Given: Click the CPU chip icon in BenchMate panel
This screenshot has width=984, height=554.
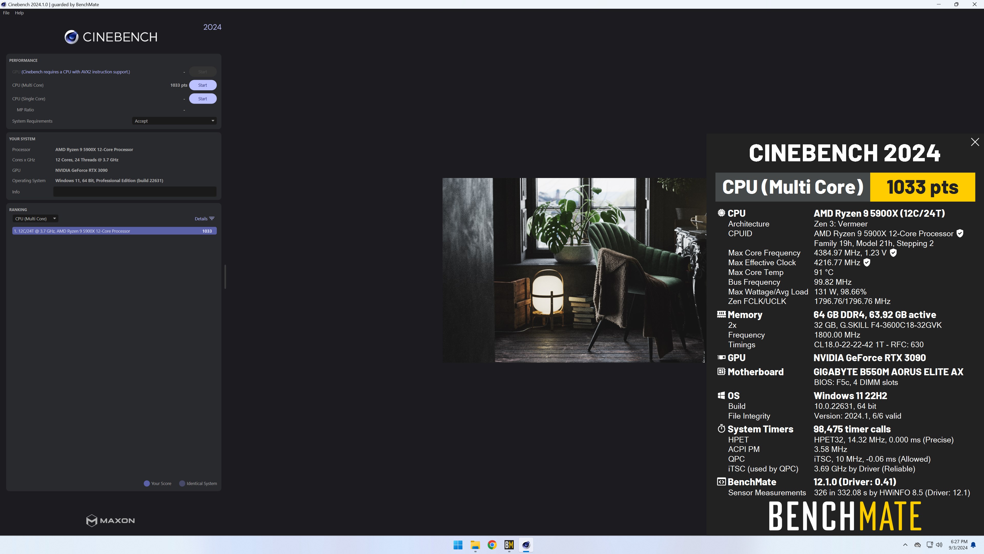Looking at the screenshot, I should tap(721, 213).
